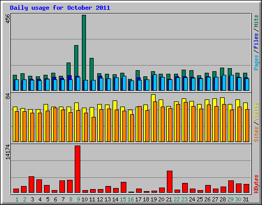Click the orange Sites bar for day 11
The width and height of the screenshot is (262, 205).
point(94,129)
